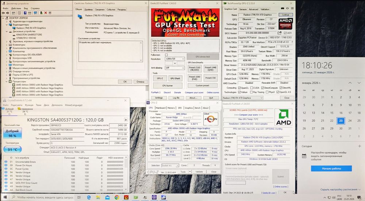This screenshot has height=201, width=365.
Task: Open the Функція menu in CrystalDiskInfo
Action: pyautogui.click(x=29, y=105)
